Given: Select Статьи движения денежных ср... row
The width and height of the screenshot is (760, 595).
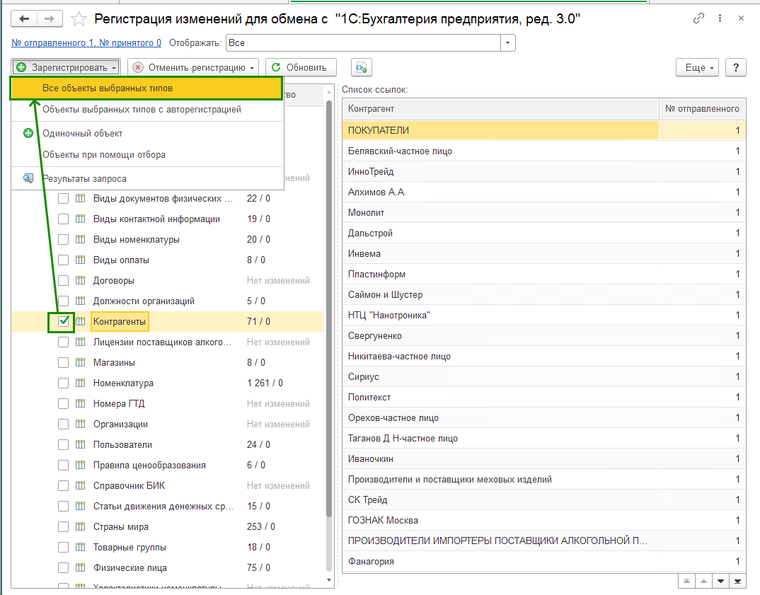Looking at the screenshot, I should point(168,506).
